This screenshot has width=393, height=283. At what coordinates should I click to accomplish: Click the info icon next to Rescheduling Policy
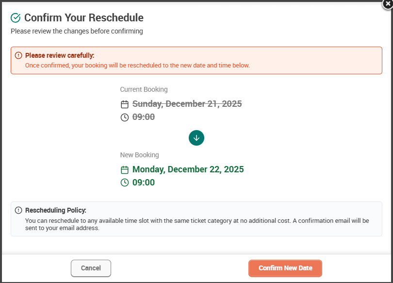[x=18, y=210]
